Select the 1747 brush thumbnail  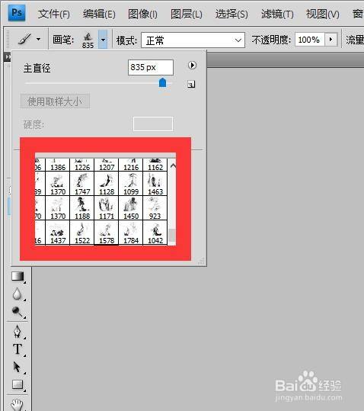82,184
